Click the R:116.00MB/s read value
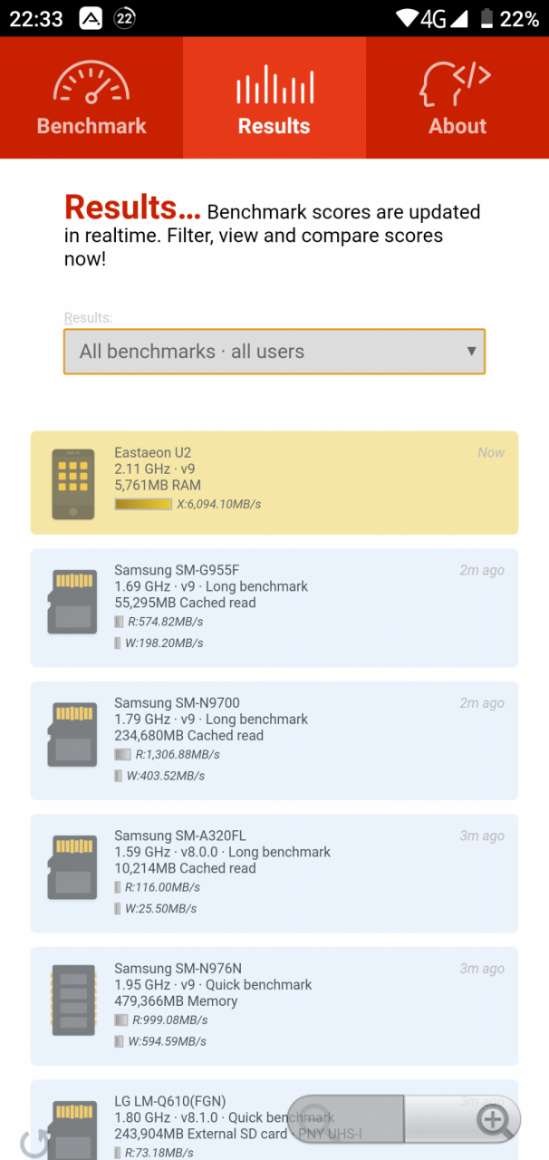 point(162,887)
